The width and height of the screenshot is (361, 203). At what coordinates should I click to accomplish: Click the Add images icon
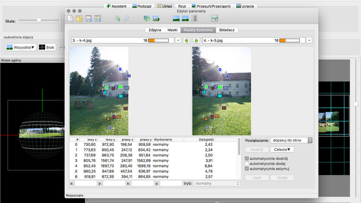click(147, 18)
